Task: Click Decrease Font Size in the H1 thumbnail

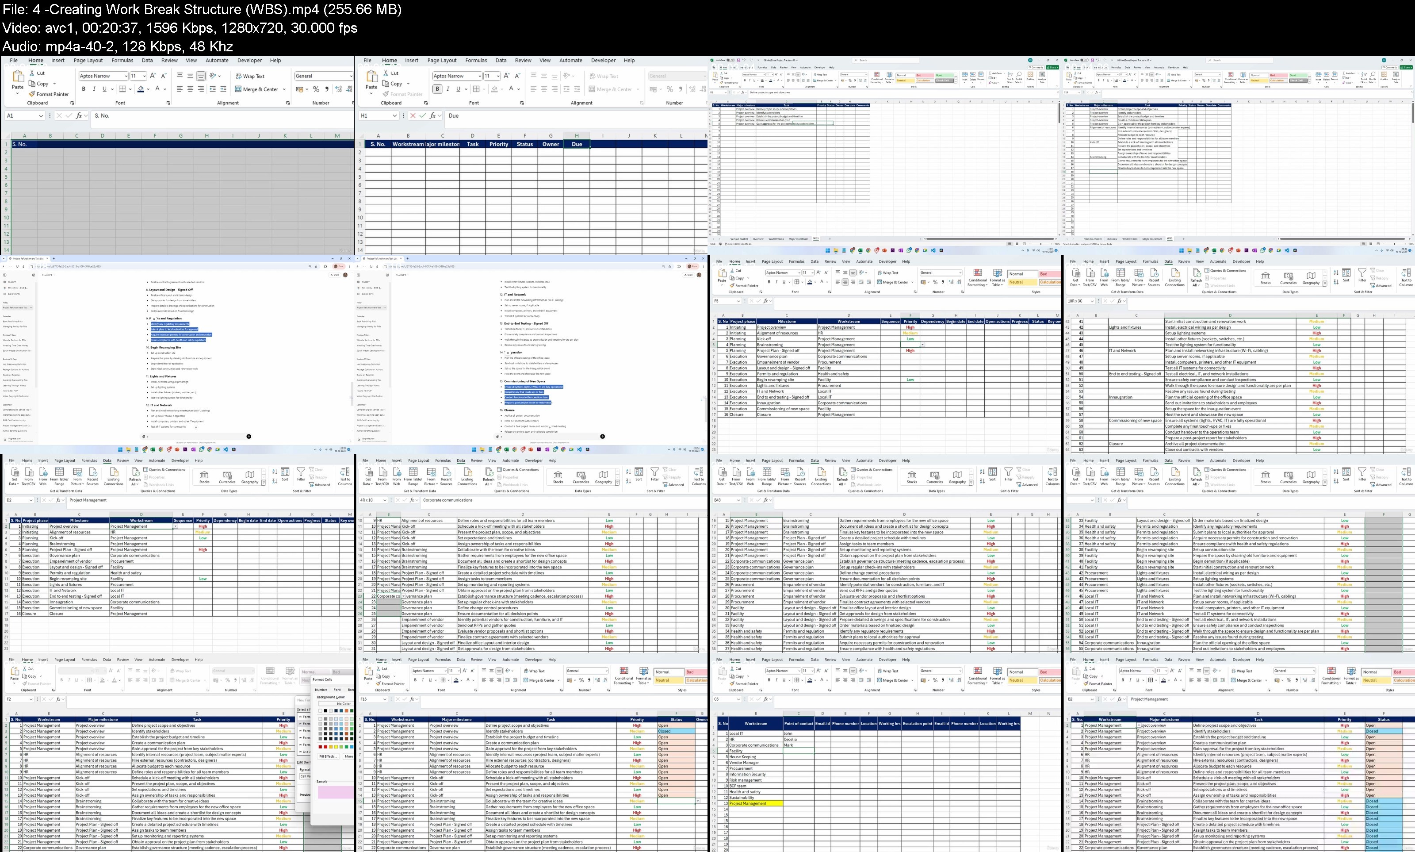Action: pos(517,76)
